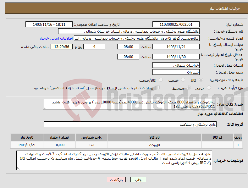Click the چاپ (print) button

(138, 180)
